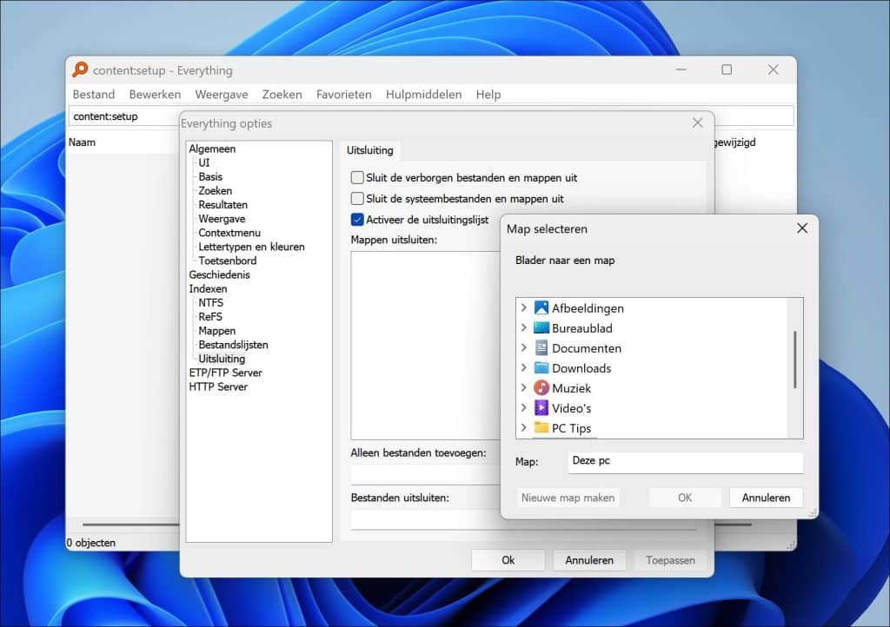Expand the Documenten tree node
Image resolution: width=890 pixels, height=627 pixels.
[523, 348]
